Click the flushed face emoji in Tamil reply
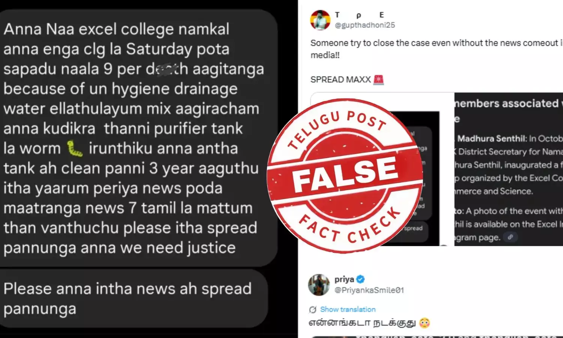 click(425, 323)
